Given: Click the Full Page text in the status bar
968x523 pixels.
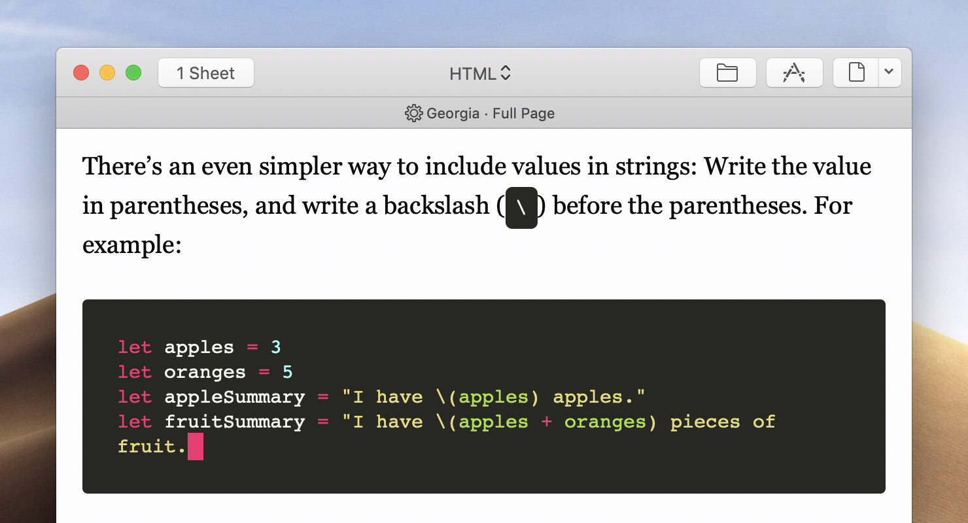Looking at the screenshot, I should pos(523,113).
